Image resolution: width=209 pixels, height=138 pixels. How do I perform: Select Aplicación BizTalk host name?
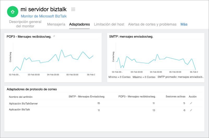tap(19, 110)
